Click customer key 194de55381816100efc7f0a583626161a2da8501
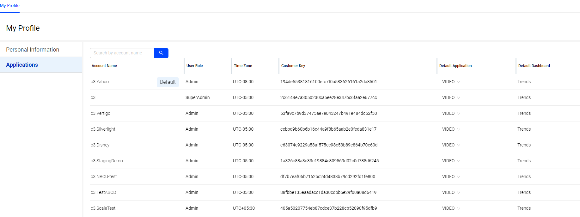 [329, 82]
